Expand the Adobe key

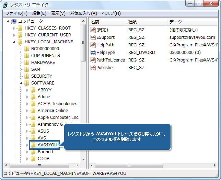(27, 97)
